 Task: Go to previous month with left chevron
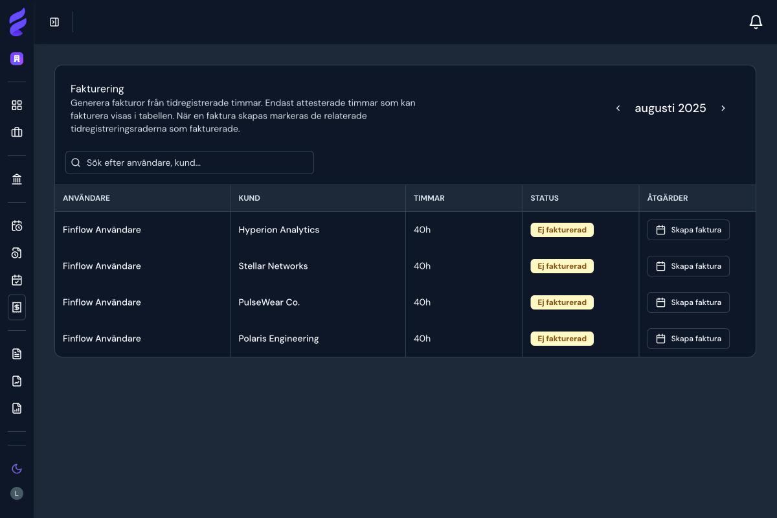coord(618,108)
